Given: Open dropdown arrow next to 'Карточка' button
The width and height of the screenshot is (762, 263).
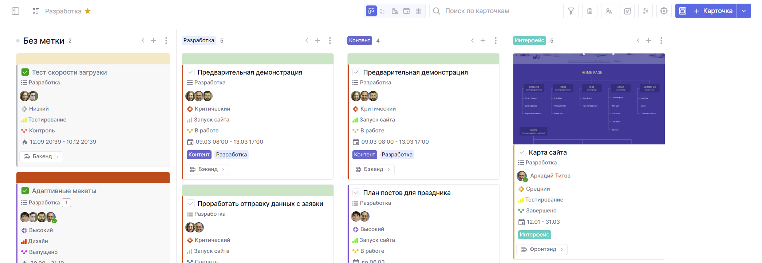Looking at the screenshot, I should pos(744,11).
